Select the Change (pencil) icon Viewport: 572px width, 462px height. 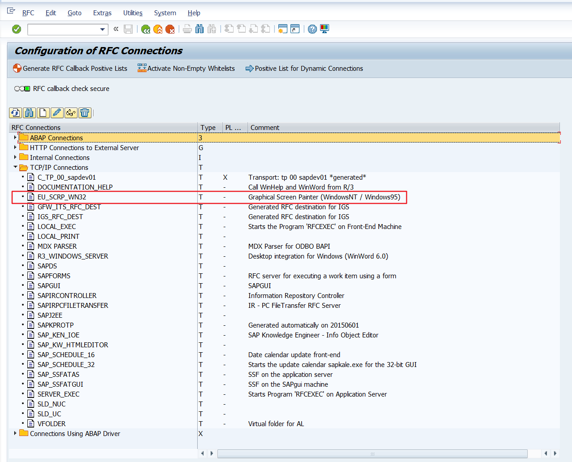[x=56, y=113]
